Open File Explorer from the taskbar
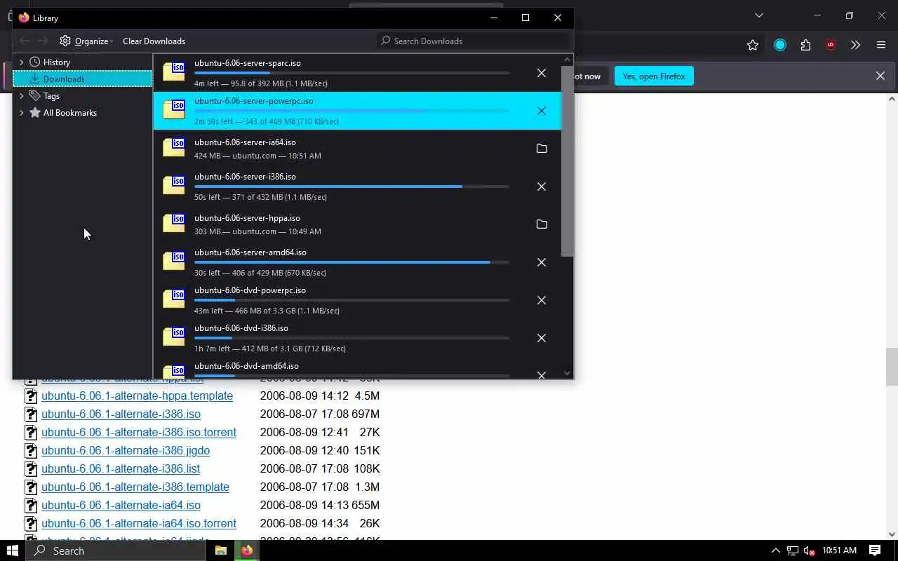Image resolution: width=898 pixels, height=561 pixels. [x=220, y=550]
